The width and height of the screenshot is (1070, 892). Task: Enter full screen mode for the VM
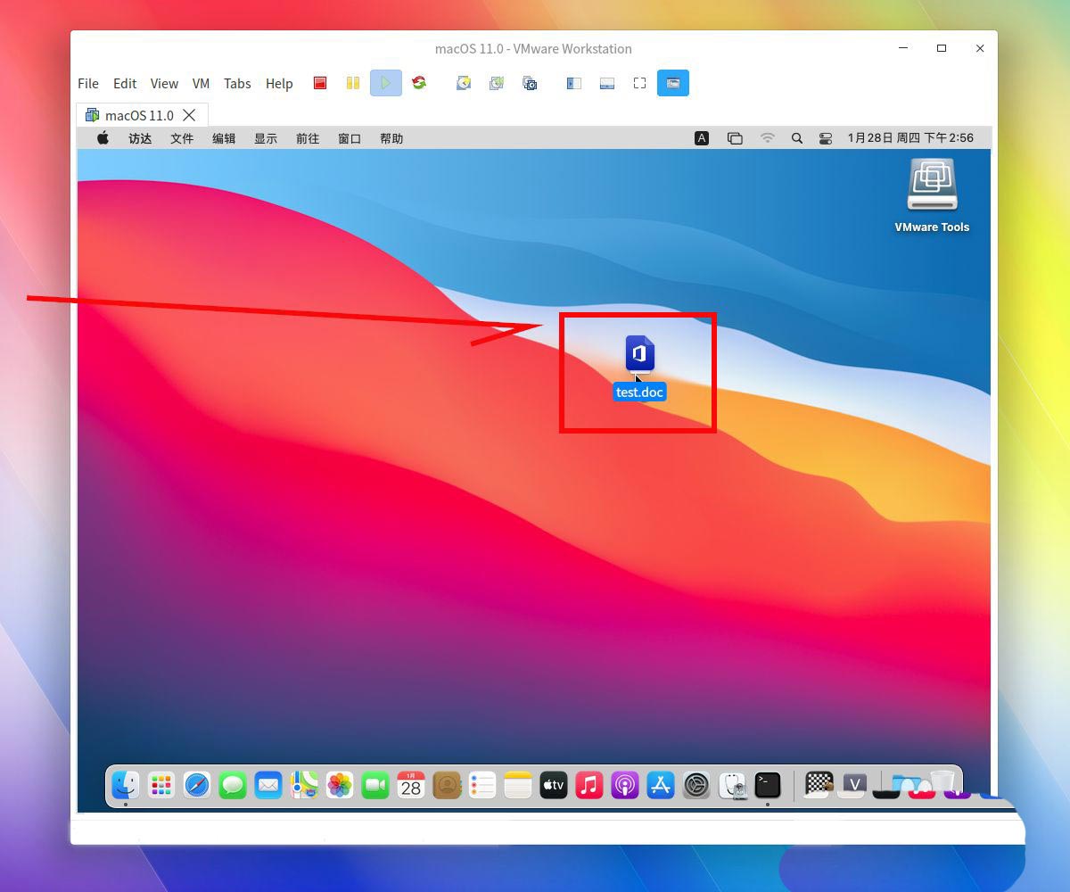tap(639, 83)
